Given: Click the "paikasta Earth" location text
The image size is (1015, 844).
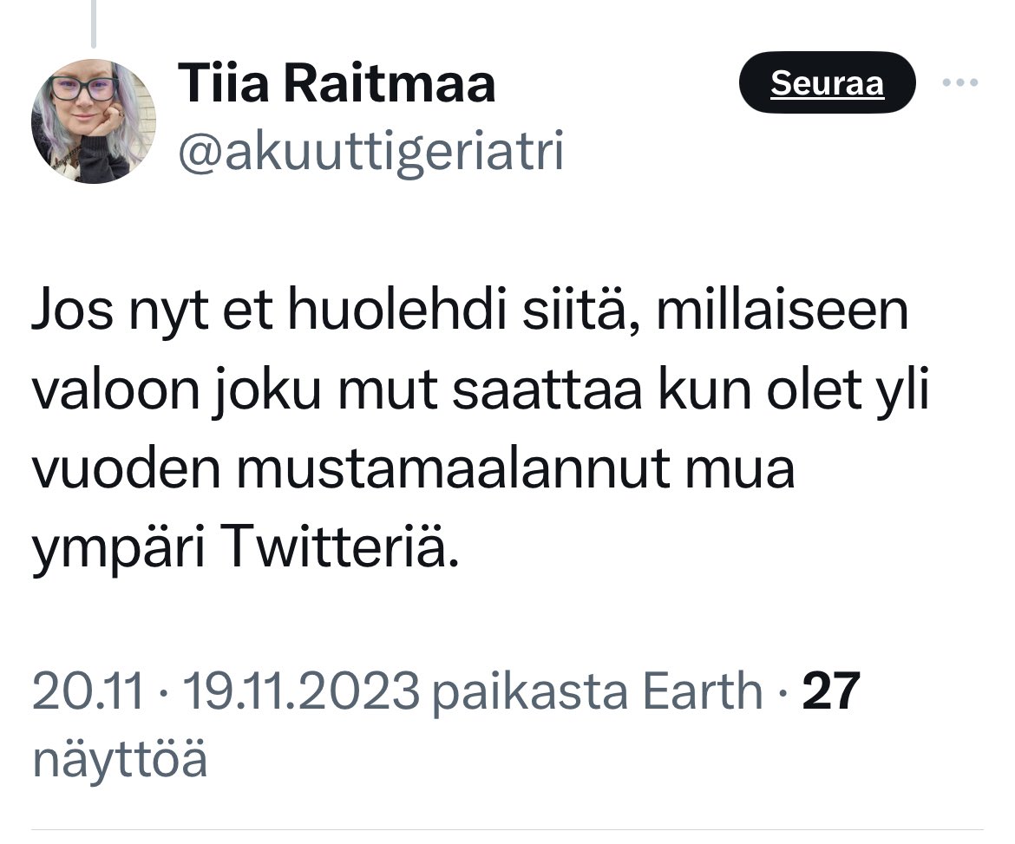Looking at the screenshot, I should tap(598, 691).
